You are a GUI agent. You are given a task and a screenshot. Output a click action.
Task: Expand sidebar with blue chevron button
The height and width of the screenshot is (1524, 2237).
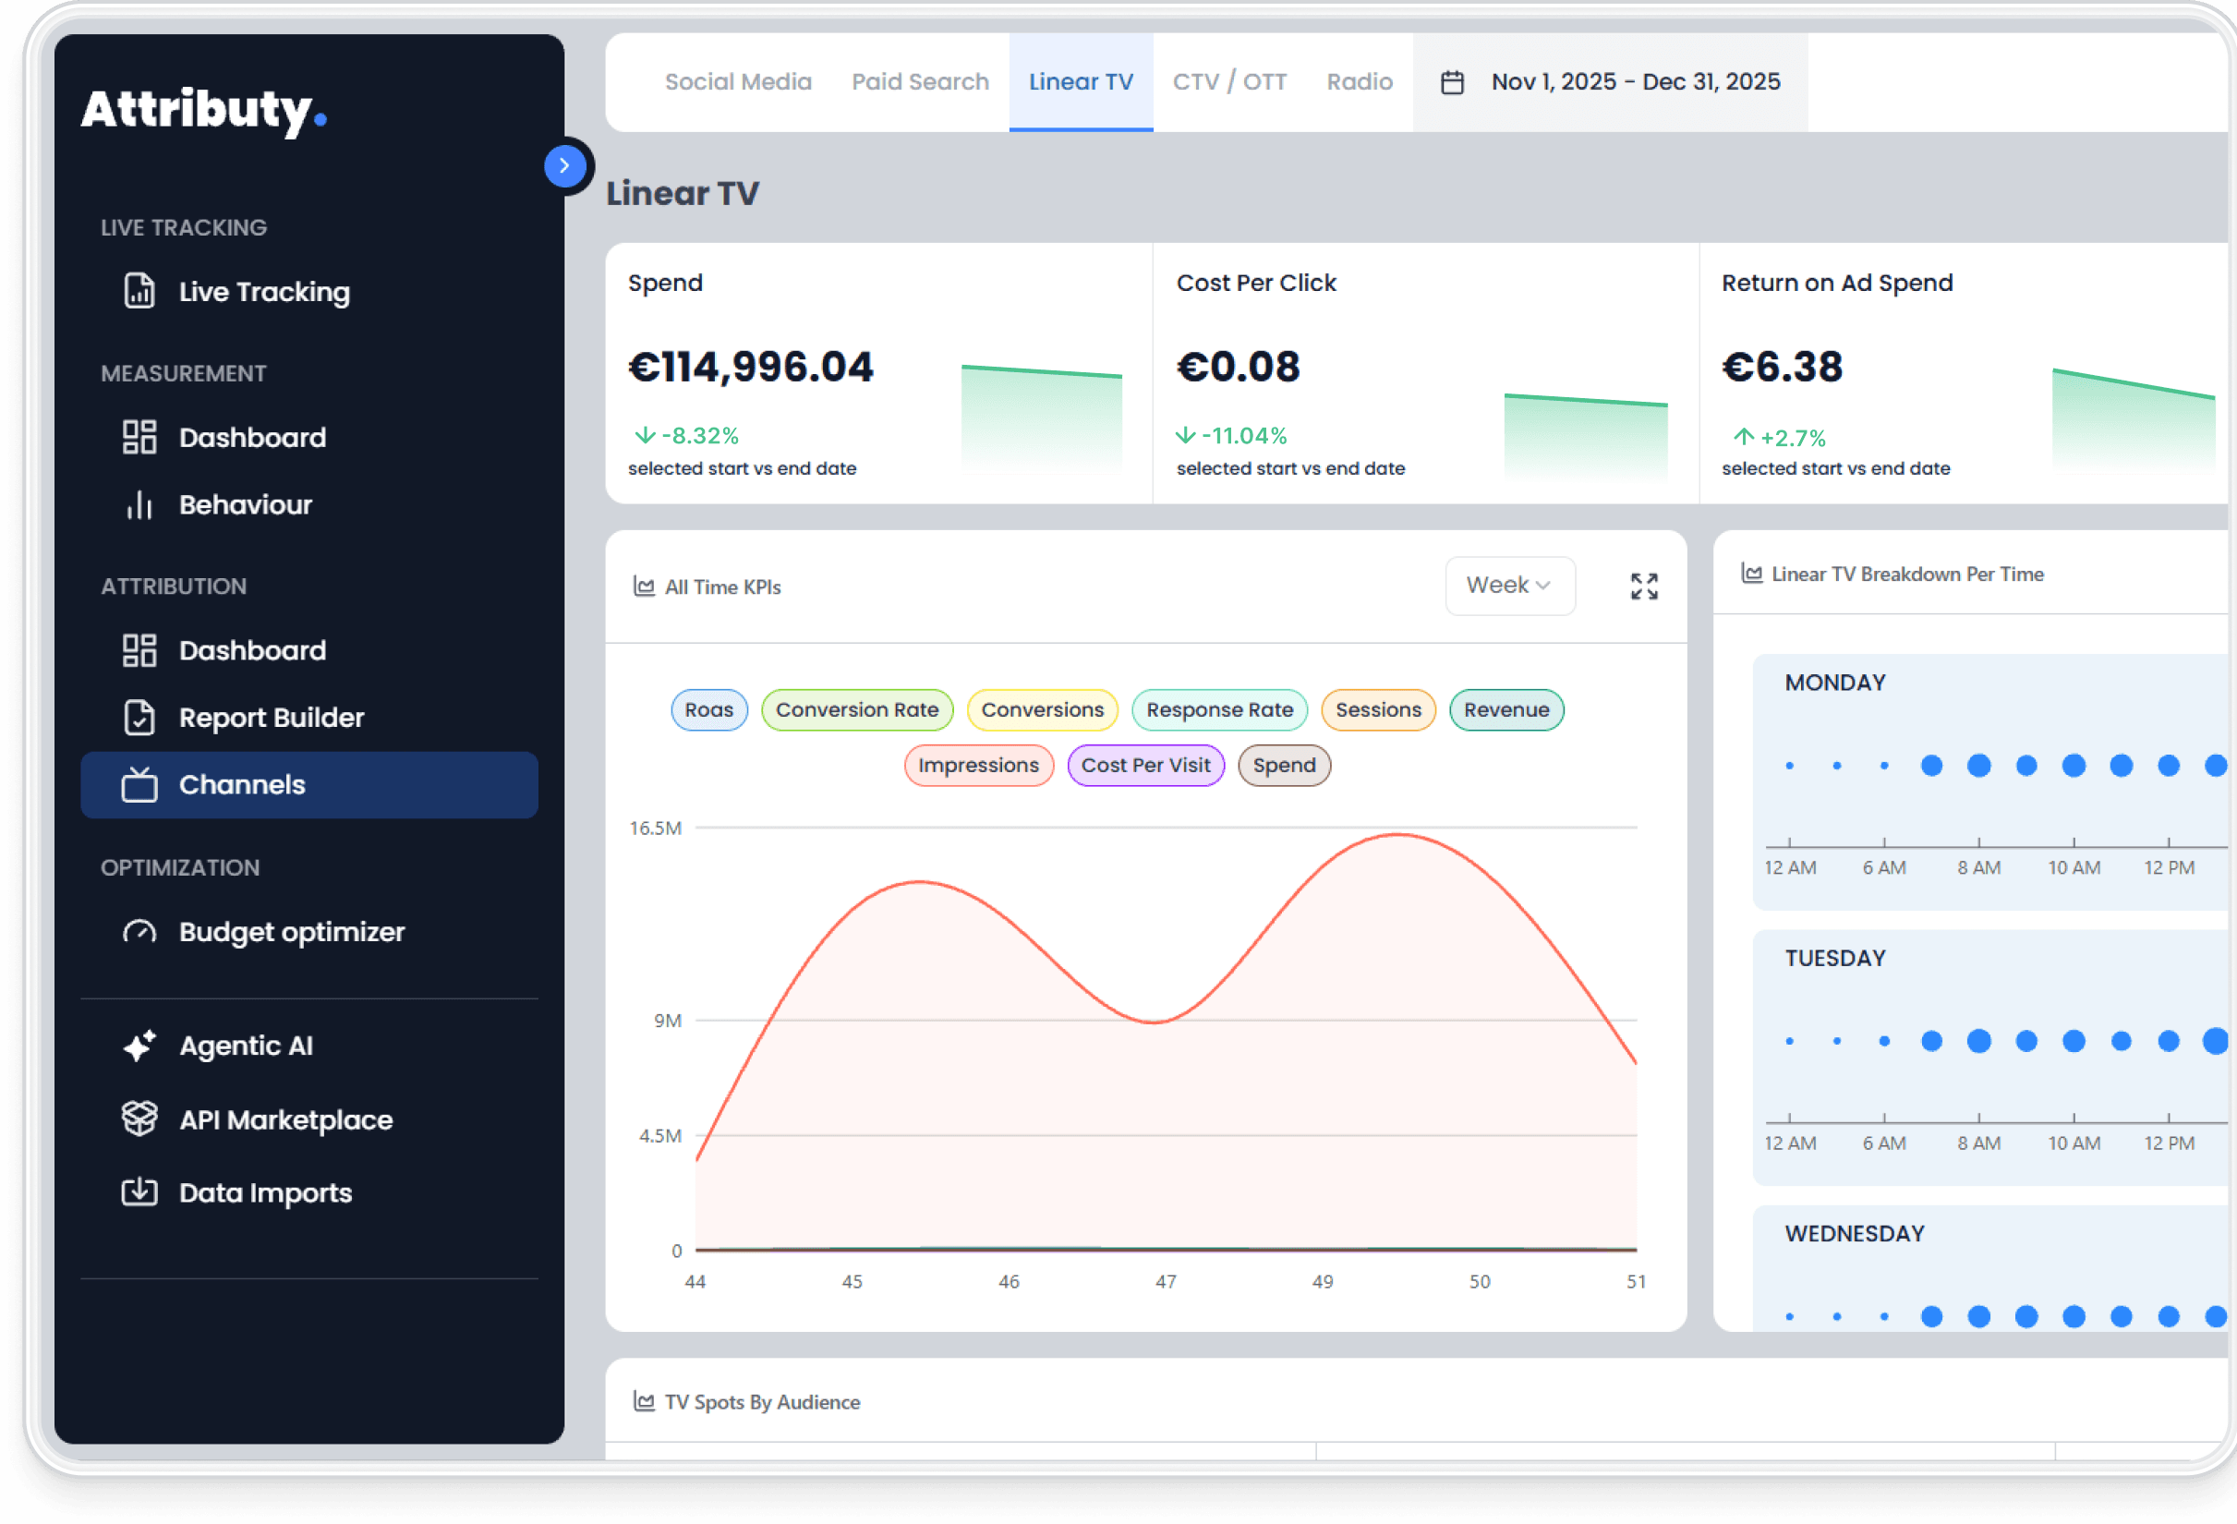pyautogui.click(x=564, y=165)
